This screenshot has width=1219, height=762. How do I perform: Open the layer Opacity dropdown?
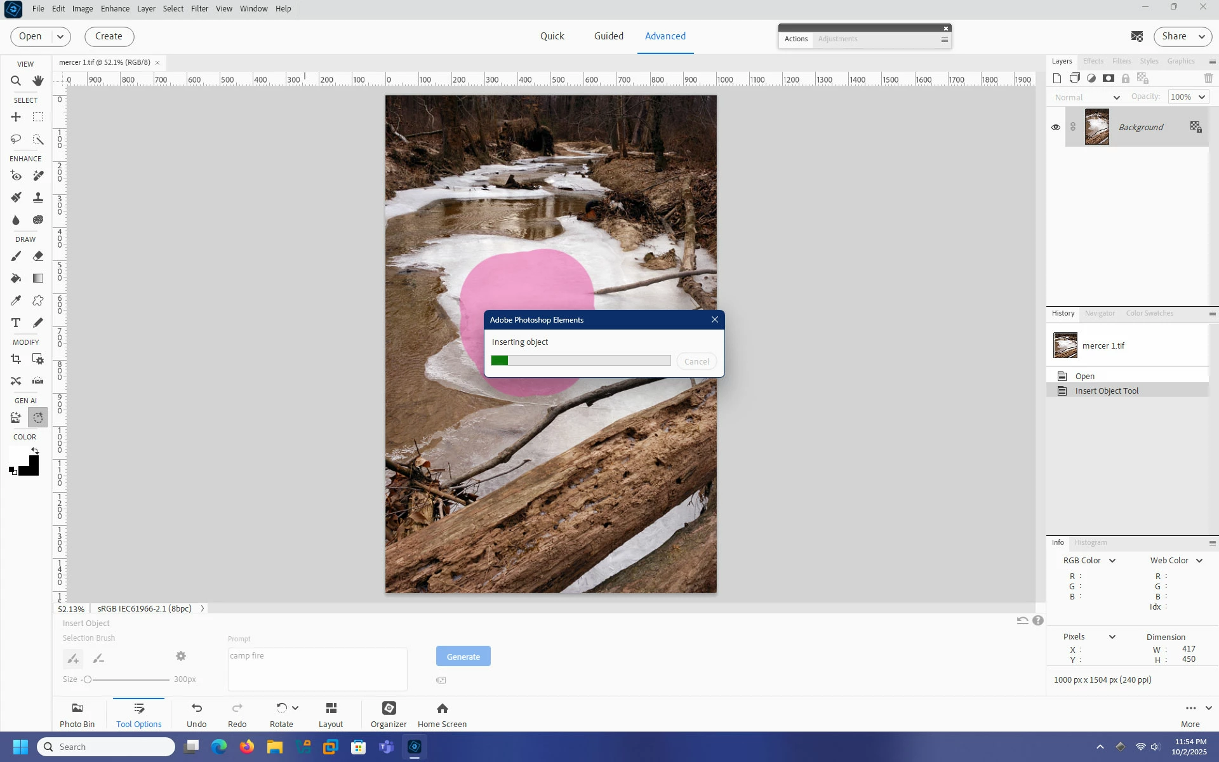(1201, 97)
